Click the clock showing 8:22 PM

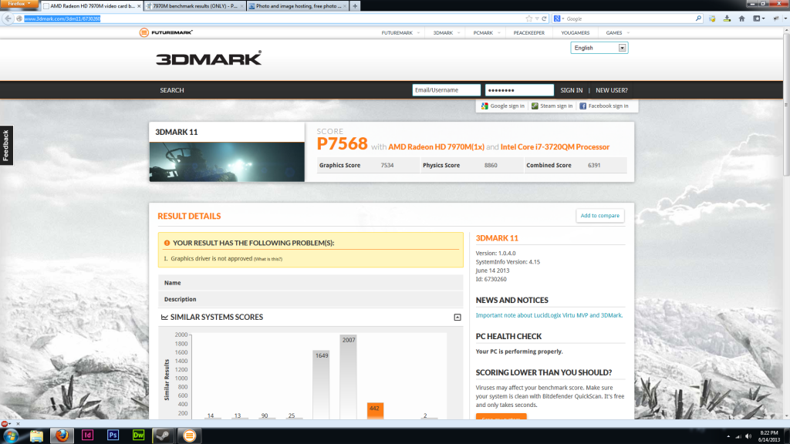pyautogui.click(x=769, y=436)
